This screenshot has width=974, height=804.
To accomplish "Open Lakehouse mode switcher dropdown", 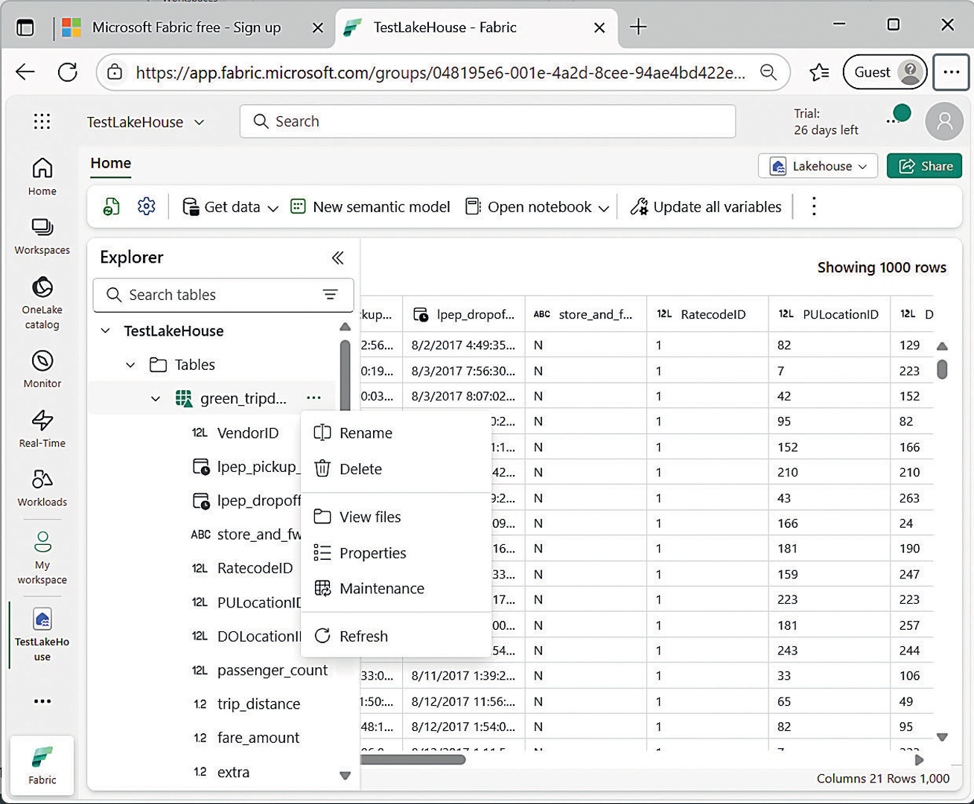I will pos(818,166).
